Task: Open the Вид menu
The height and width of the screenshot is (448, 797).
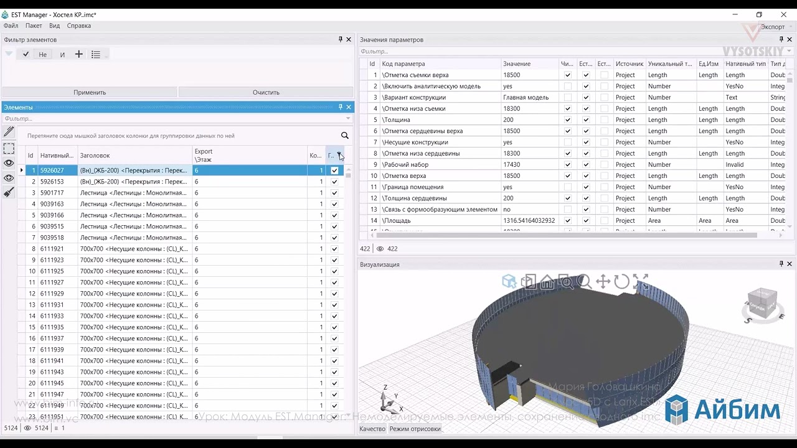Action: [x=55, y=26]
